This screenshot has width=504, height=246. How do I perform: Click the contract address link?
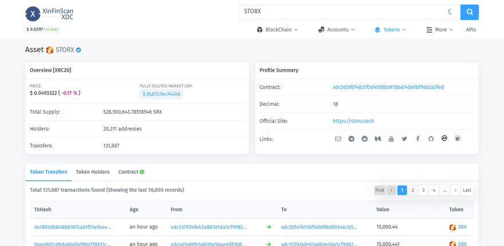click(388, 88)
